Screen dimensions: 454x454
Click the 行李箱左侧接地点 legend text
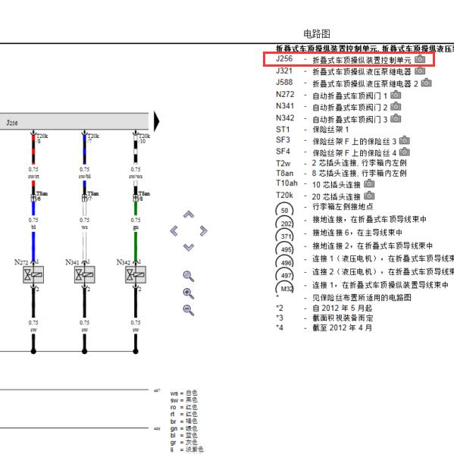[343, 206]
